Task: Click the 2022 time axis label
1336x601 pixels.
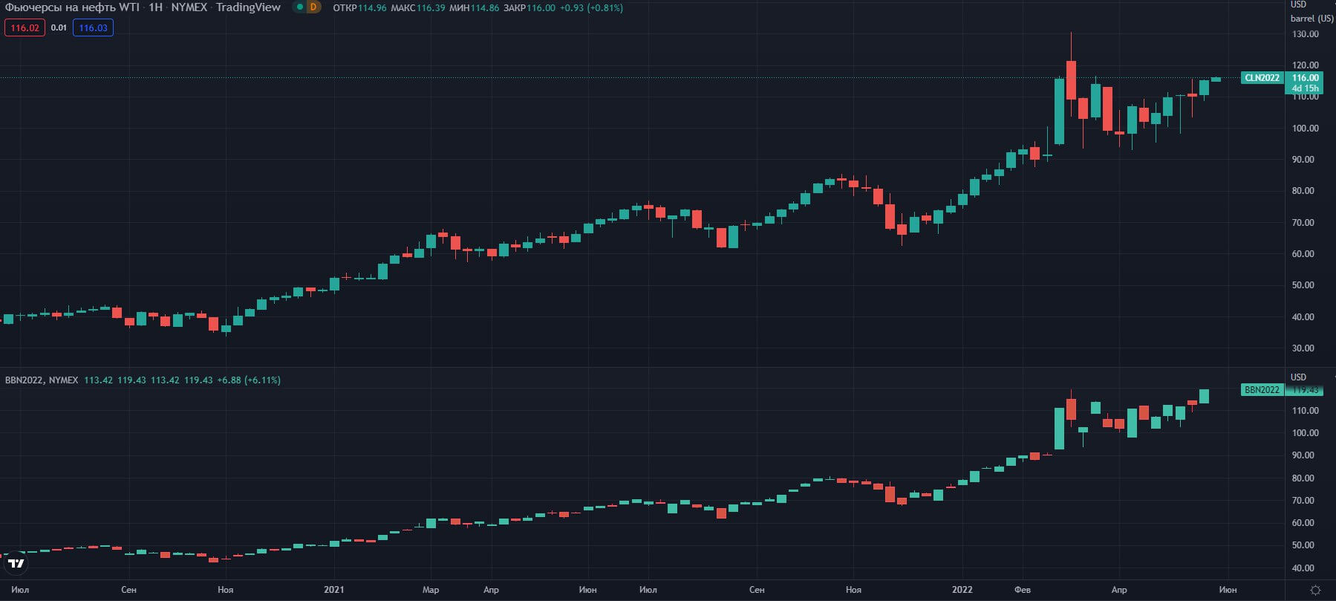Action: pyautogui.click(x=962, y=590)
